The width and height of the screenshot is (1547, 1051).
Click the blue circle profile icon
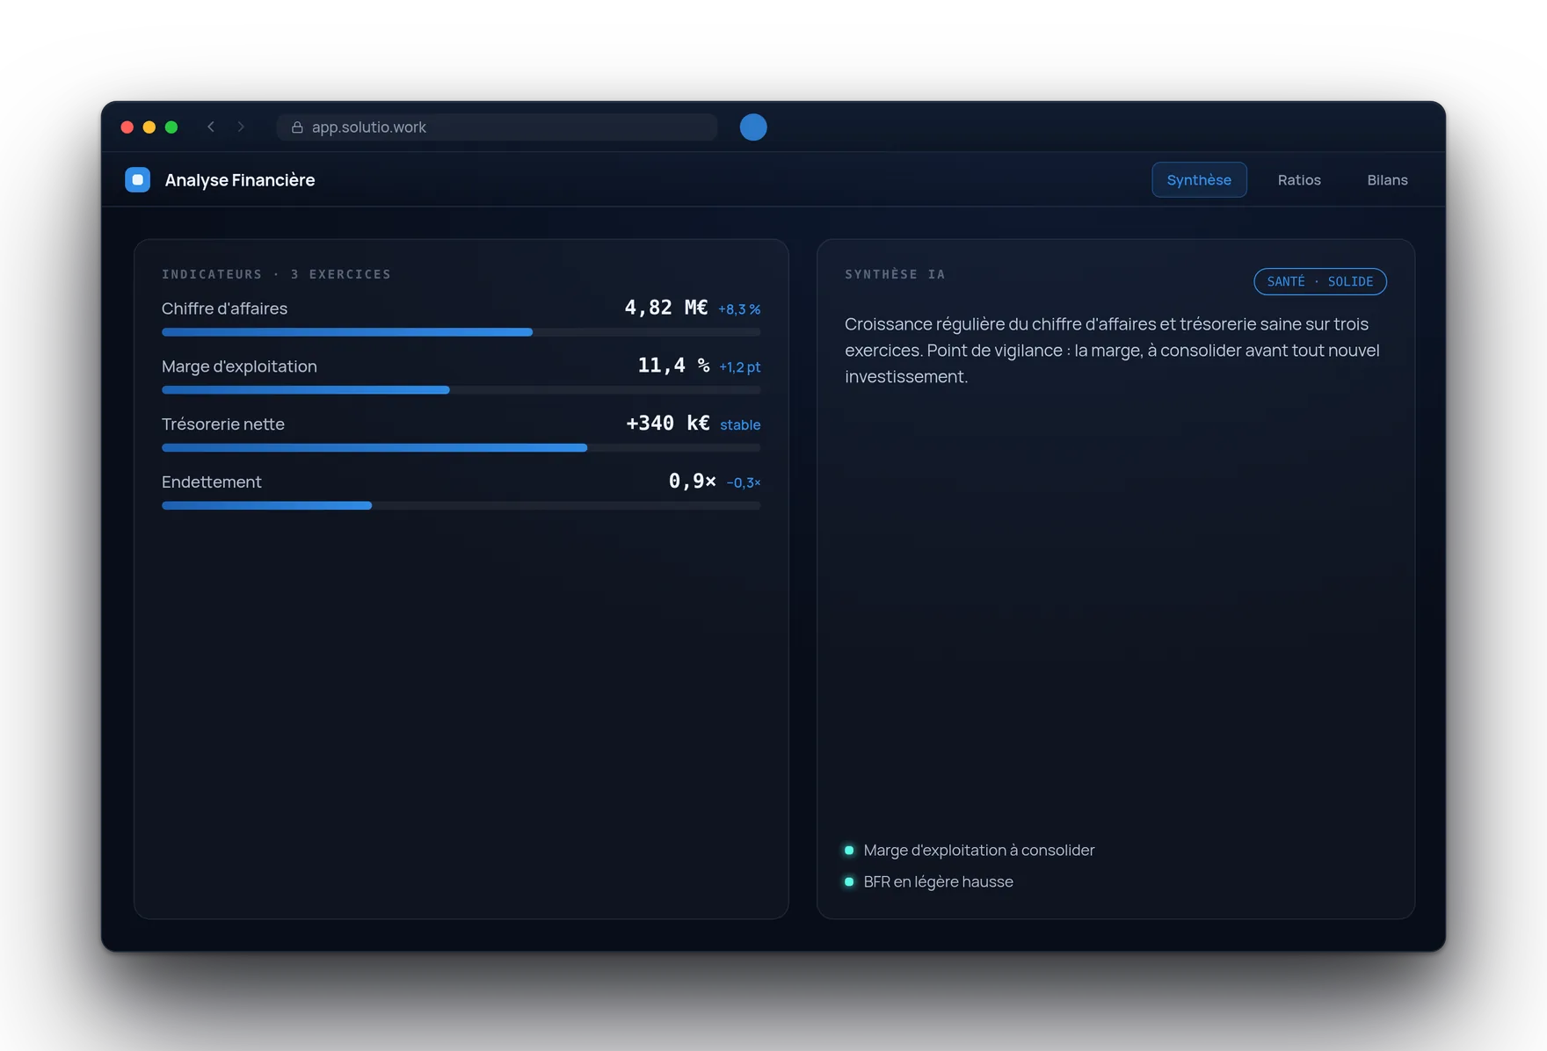click(x=753, y=127)
